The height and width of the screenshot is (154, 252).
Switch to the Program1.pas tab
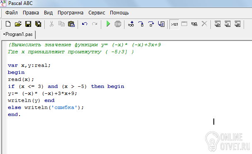[18, 34]
